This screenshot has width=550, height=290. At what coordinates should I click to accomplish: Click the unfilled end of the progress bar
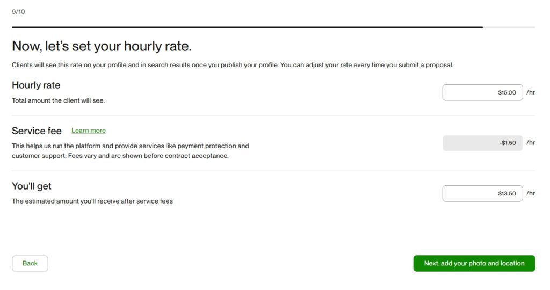click(509, 27)
